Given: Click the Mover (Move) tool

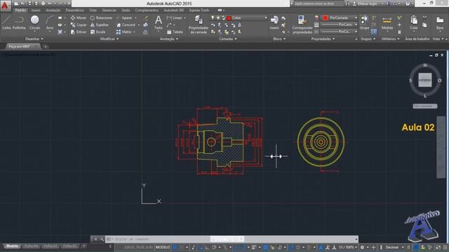Looking at the screenshot, I should (x=79, y=17).
